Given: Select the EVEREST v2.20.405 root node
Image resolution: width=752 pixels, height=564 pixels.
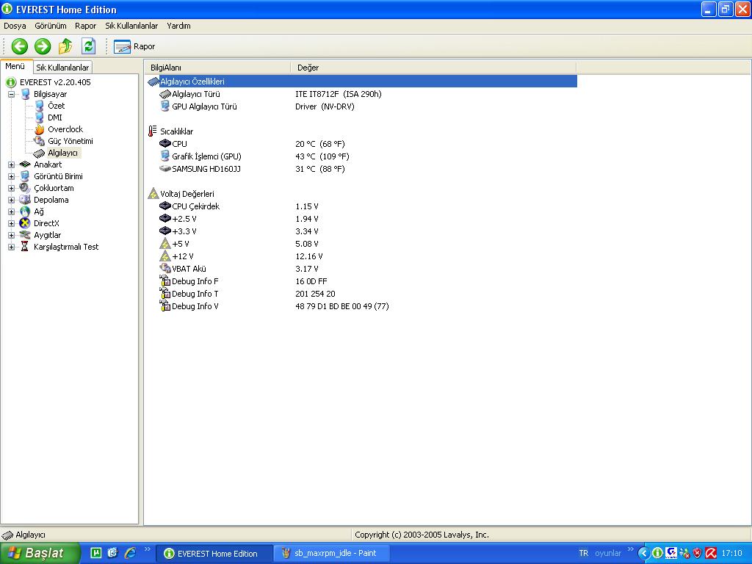Looking at the screenshot, I should pos(55,82).
